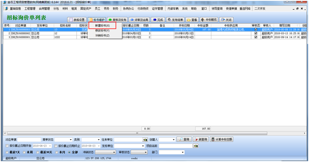The image size is (309, 162).
Task: Choose 修改标书(Y) from the dropdown menu
Action: point(102,30)
